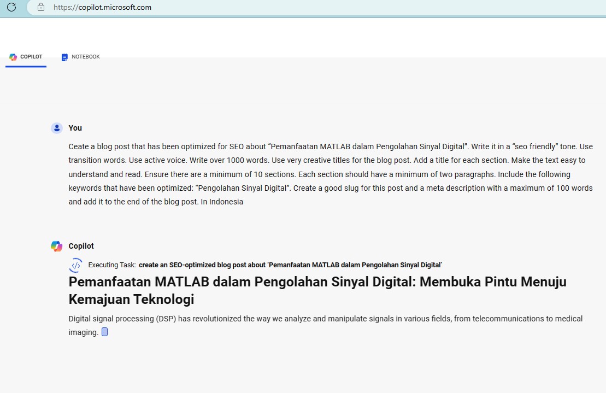Click the Copilot avatar beside the response
Image resolution: width=606 pixels, height=393 pixels.
[57, 246]
